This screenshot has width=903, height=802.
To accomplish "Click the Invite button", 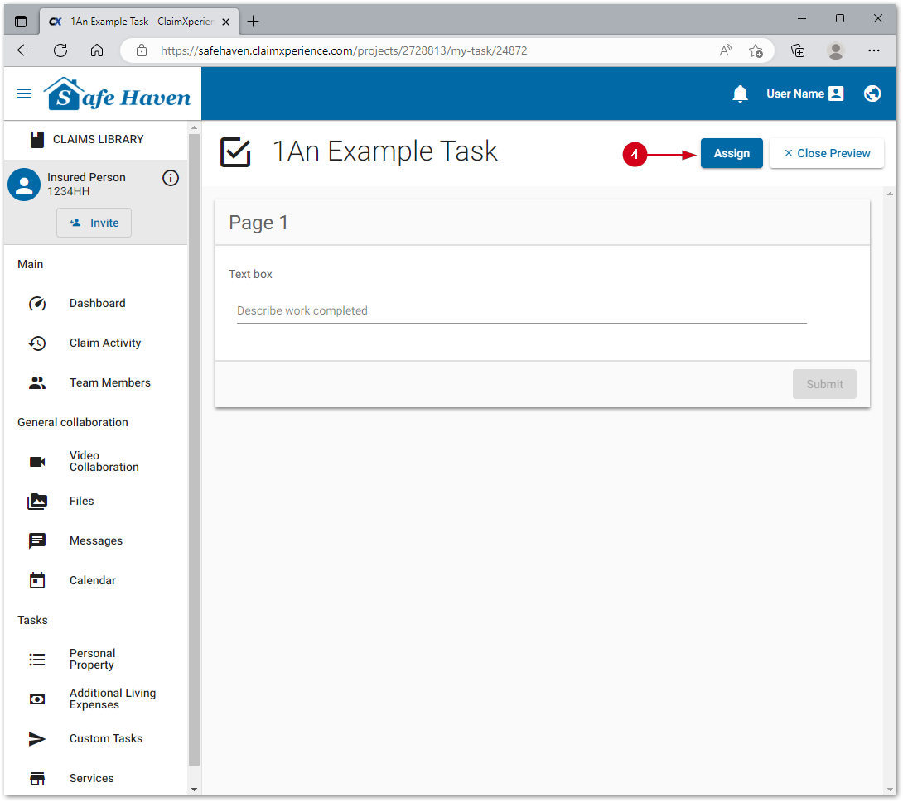I will 94,223.
